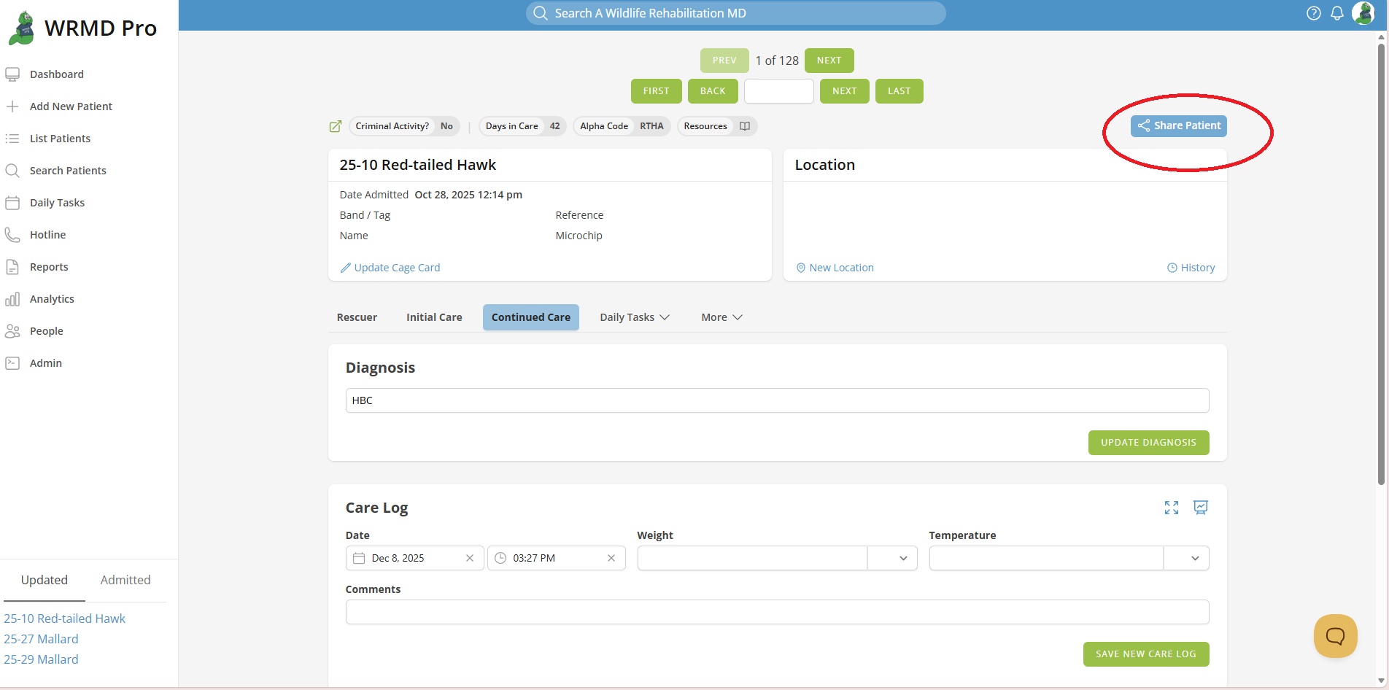
Task: Open recent patient 25-10 Red-tailed Hawk
Action: (x=65, y=619)
